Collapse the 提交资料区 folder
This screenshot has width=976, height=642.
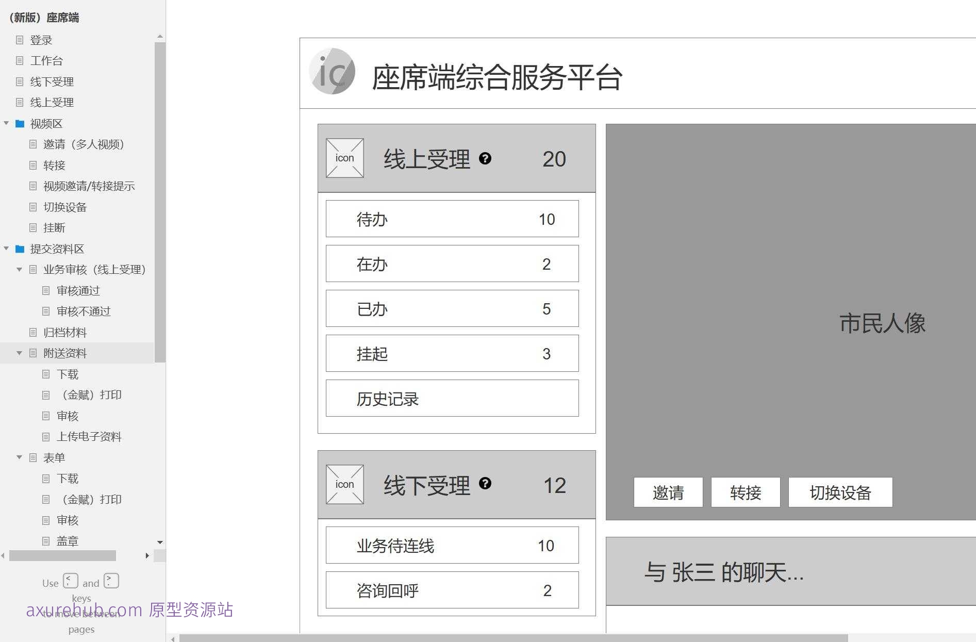pyautogui.click(x=6, y=249)
